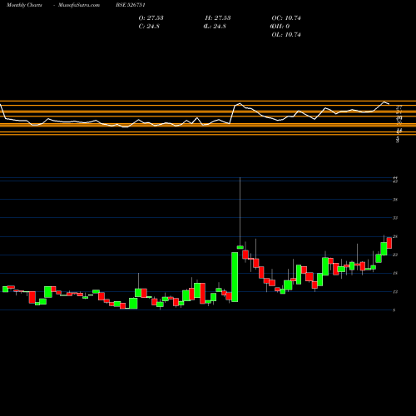Select the "OL: 10.74" value
Image resolution: width=416 pixels, height=416 pixels.
click(286, 35)
